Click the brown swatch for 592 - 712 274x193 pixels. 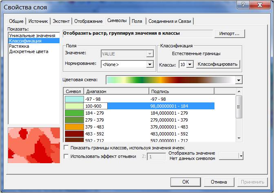(74, 140)
